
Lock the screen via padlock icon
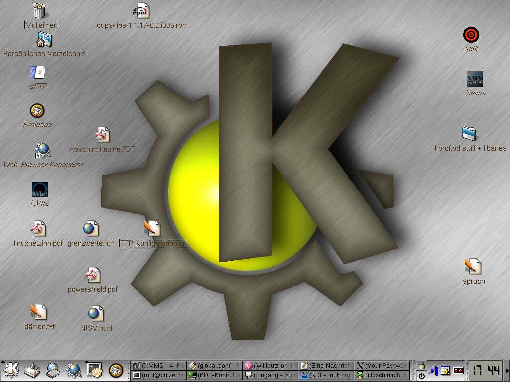(422, 366)
